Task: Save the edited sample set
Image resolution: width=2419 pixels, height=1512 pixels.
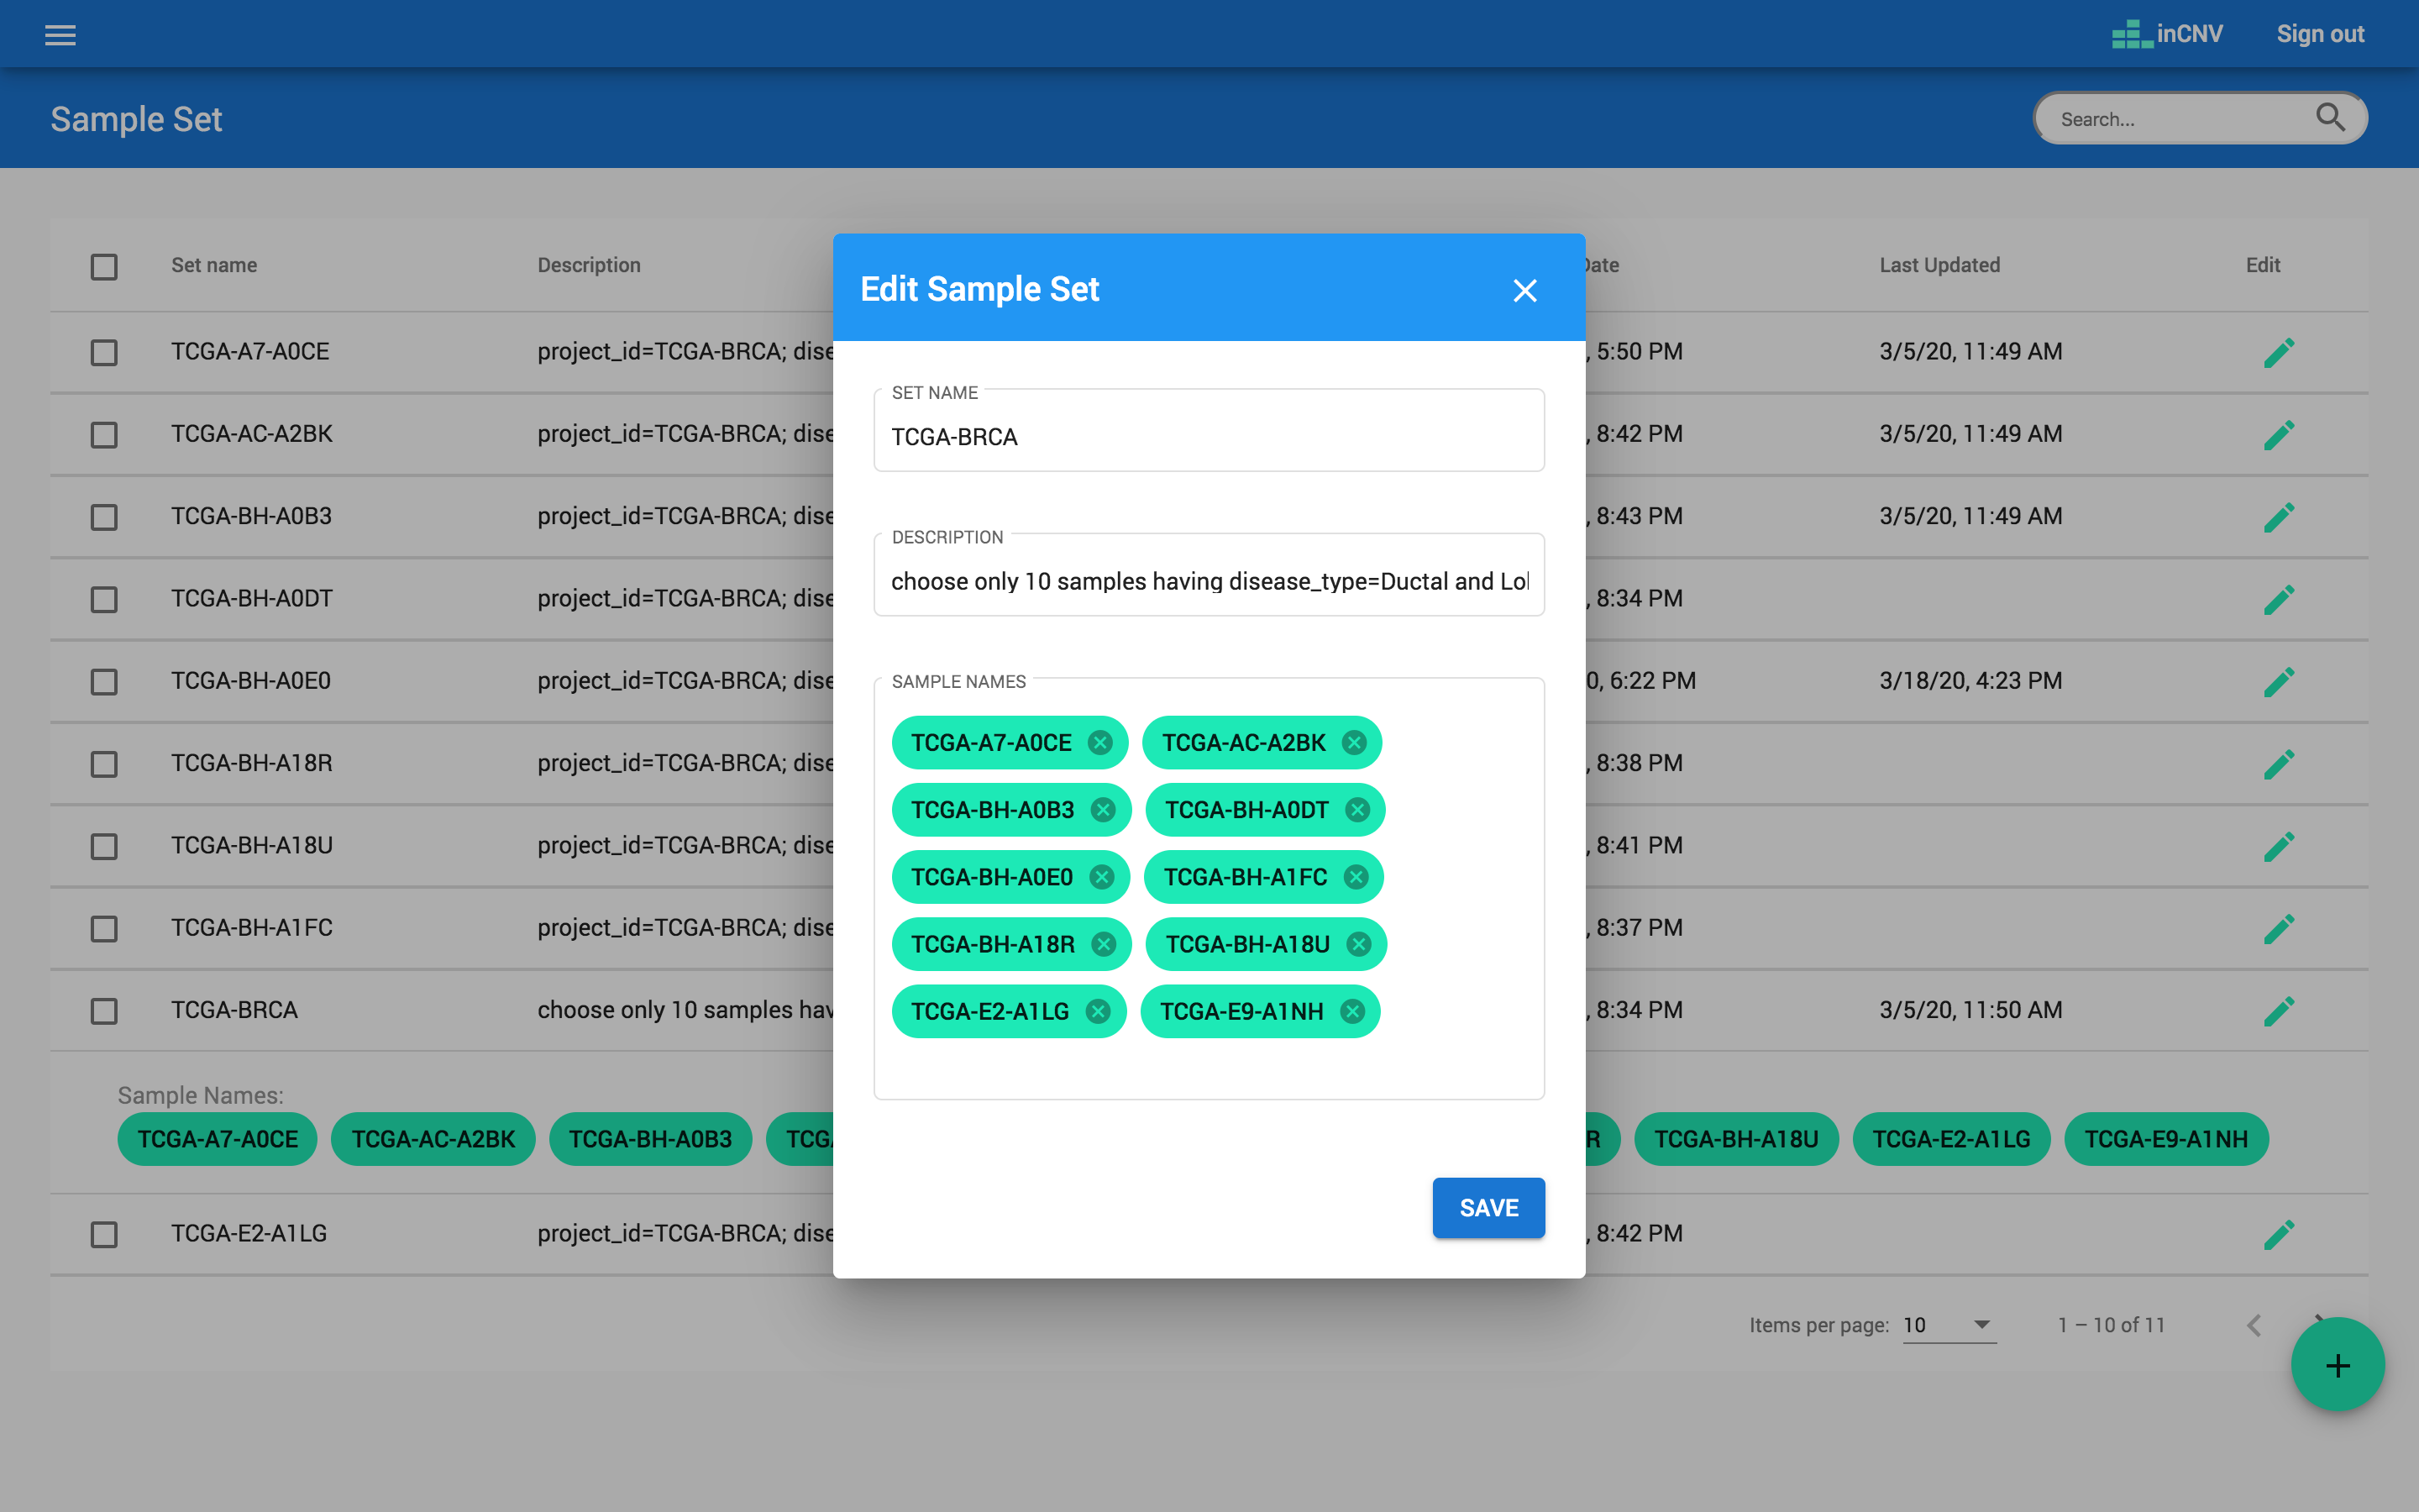Action: pos(1488,1208)
